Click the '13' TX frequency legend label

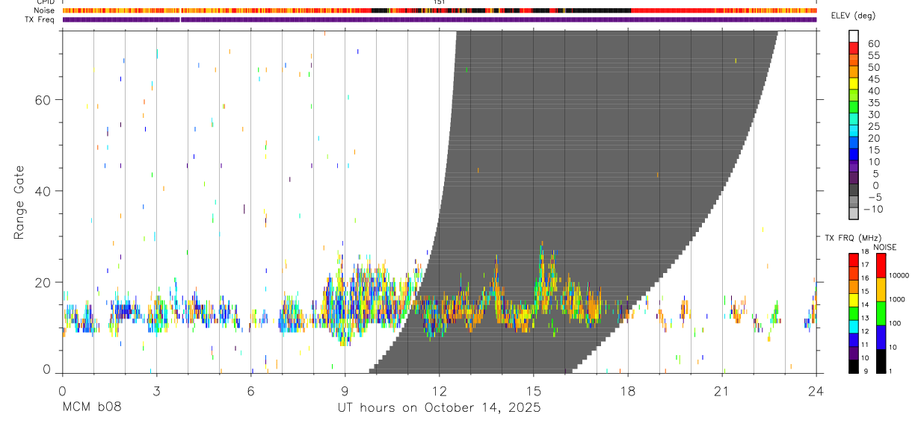(x=864, y=318)
